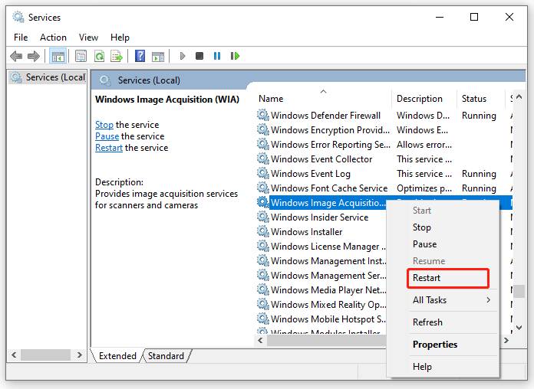The image size is (534, 389).
Task: Click gear icon beside Windows Font Cache Service
Action: (x=263, y=188)
